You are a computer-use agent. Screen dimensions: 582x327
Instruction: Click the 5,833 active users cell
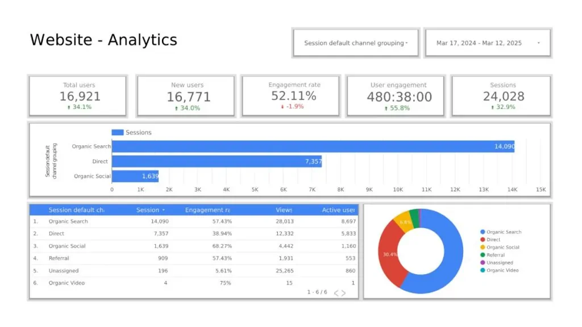coord(348,233)
